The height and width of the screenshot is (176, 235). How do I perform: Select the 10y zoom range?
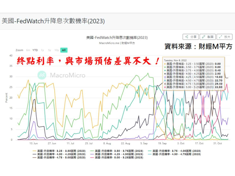[56, 50]
